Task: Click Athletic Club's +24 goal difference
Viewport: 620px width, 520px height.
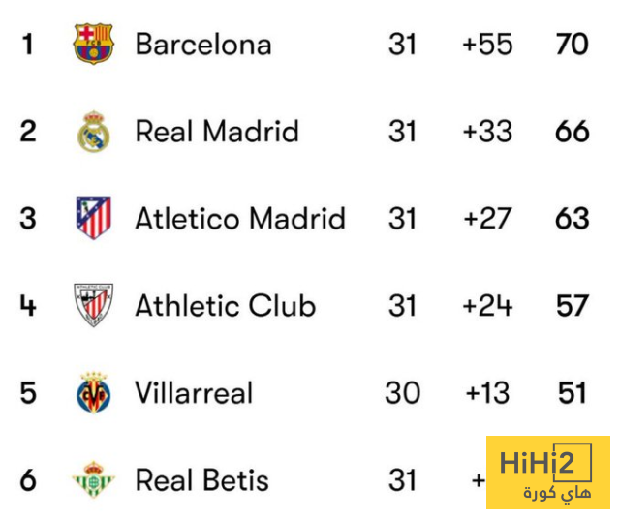Action: pos(487,306)
